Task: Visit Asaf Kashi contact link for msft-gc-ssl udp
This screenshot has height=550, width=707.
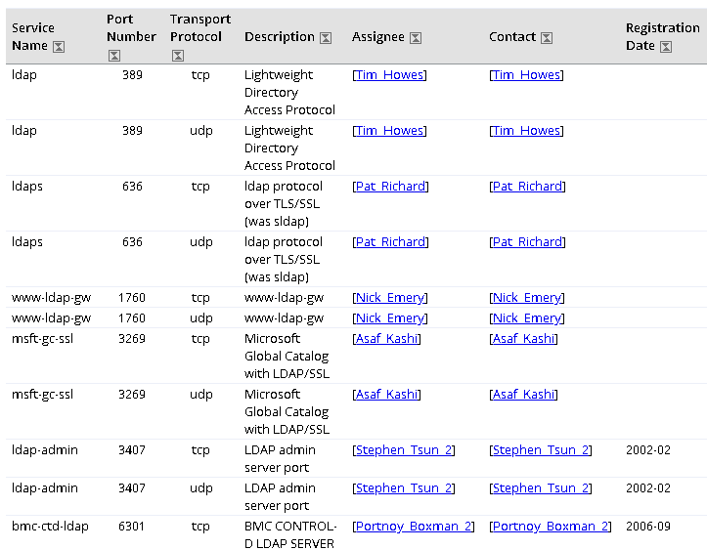Action: point(524,395)
